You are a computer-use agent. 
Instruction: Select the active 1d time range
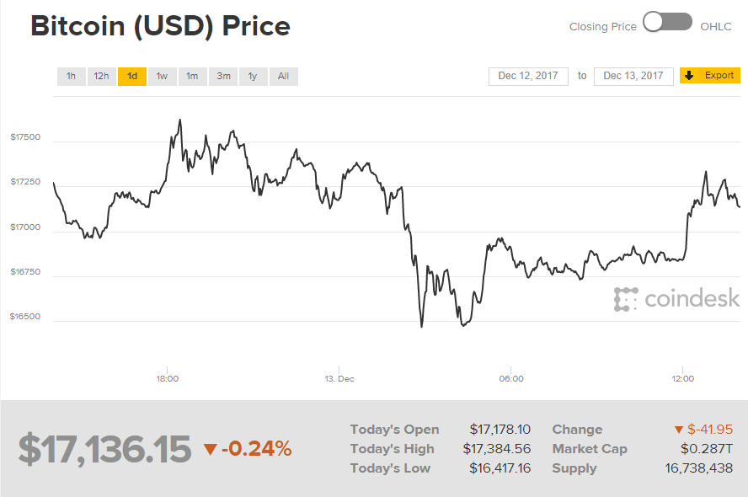point(132,77)
